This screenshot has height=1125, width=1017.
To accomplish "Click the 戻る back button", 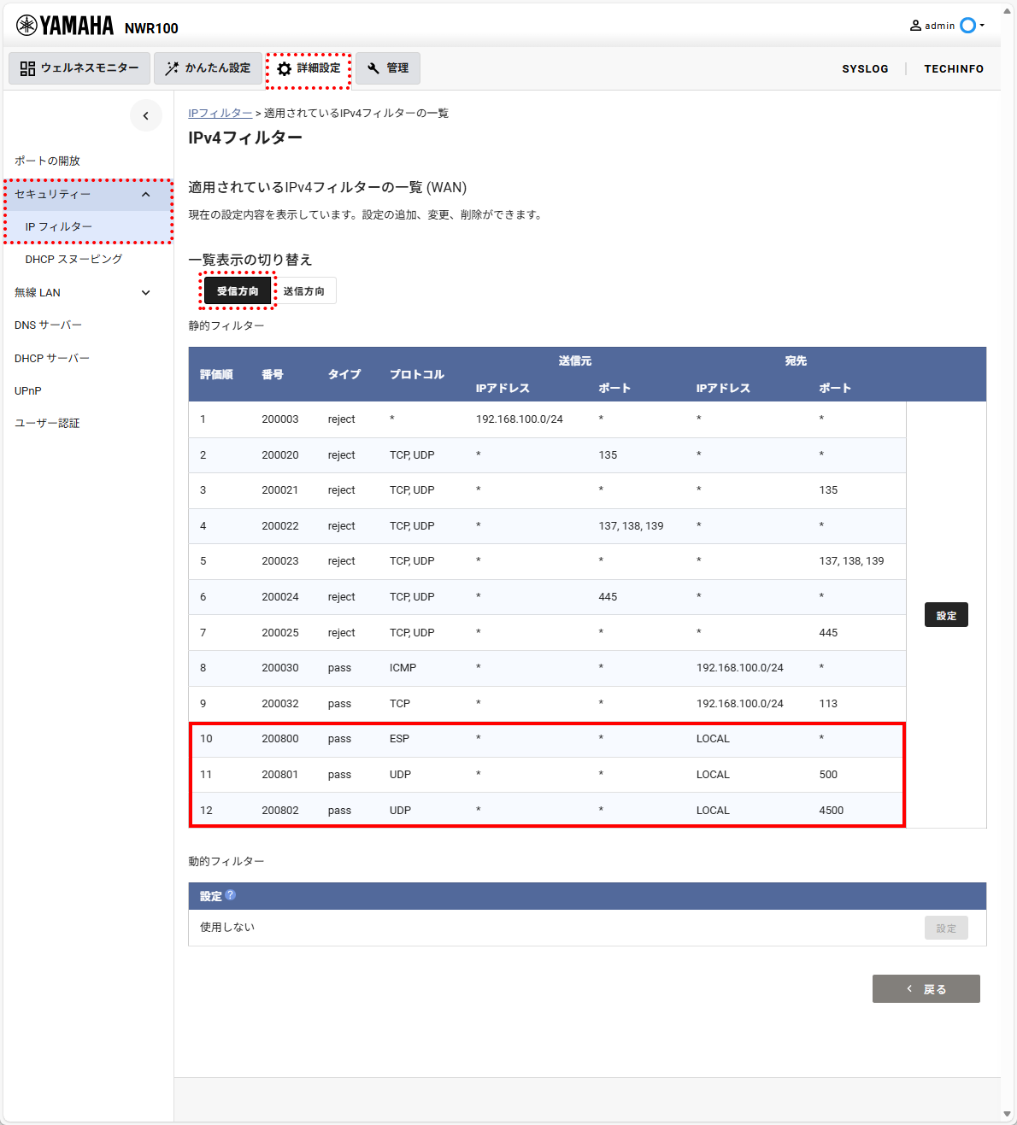I will [926, 989].
